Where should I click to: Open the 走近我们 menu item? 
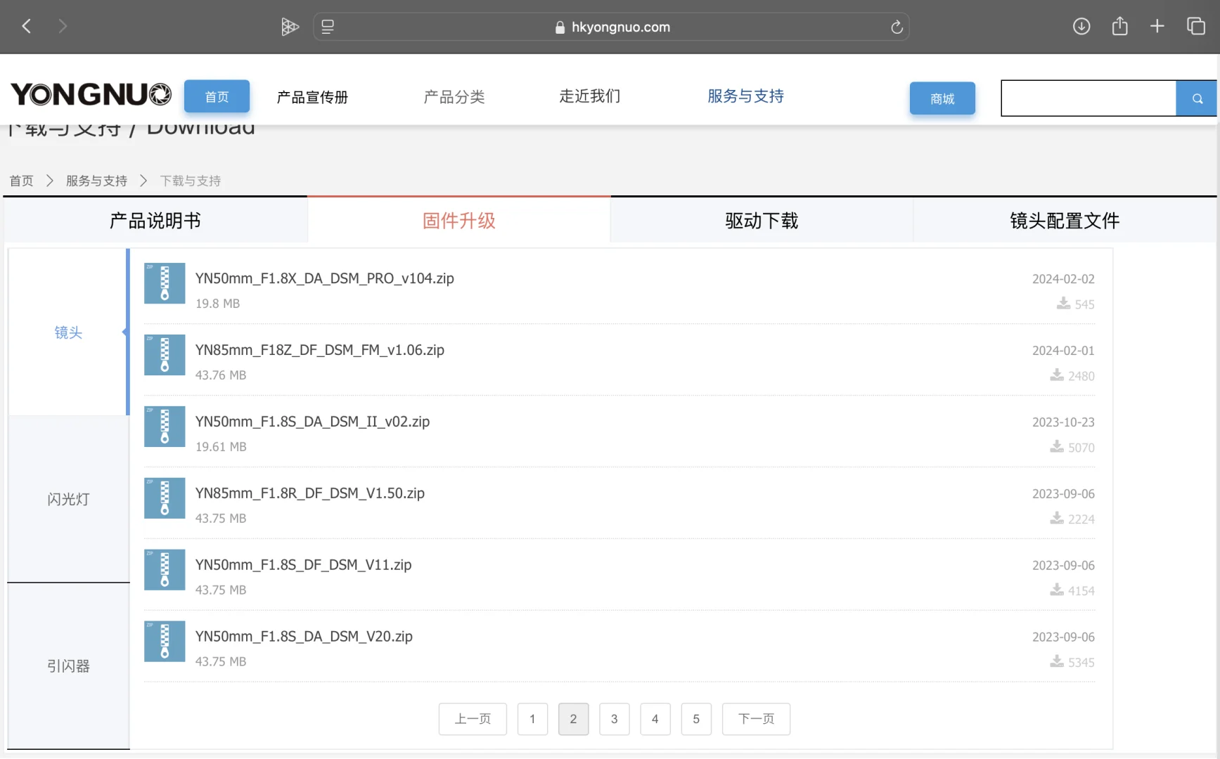(590, 96)
